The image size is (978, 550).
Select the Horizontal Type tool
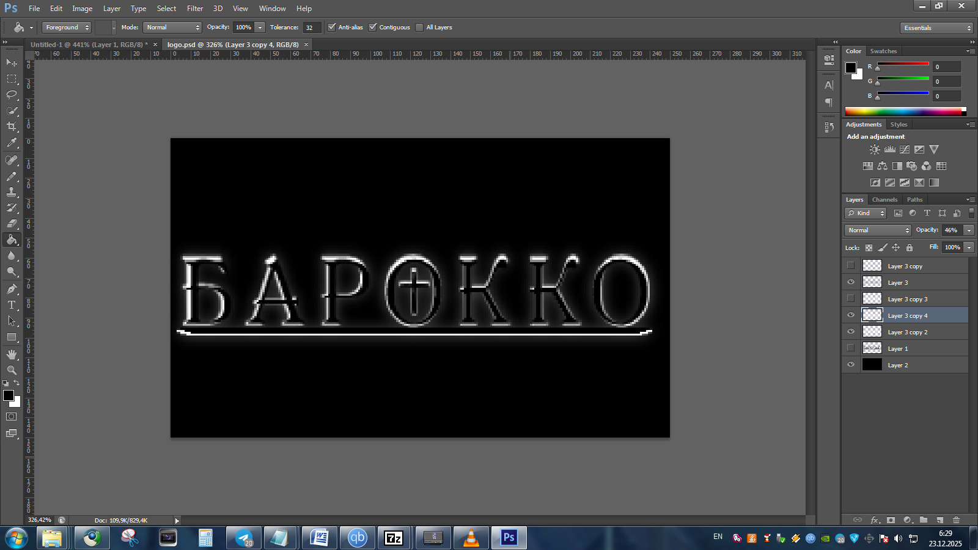[12, 305]
